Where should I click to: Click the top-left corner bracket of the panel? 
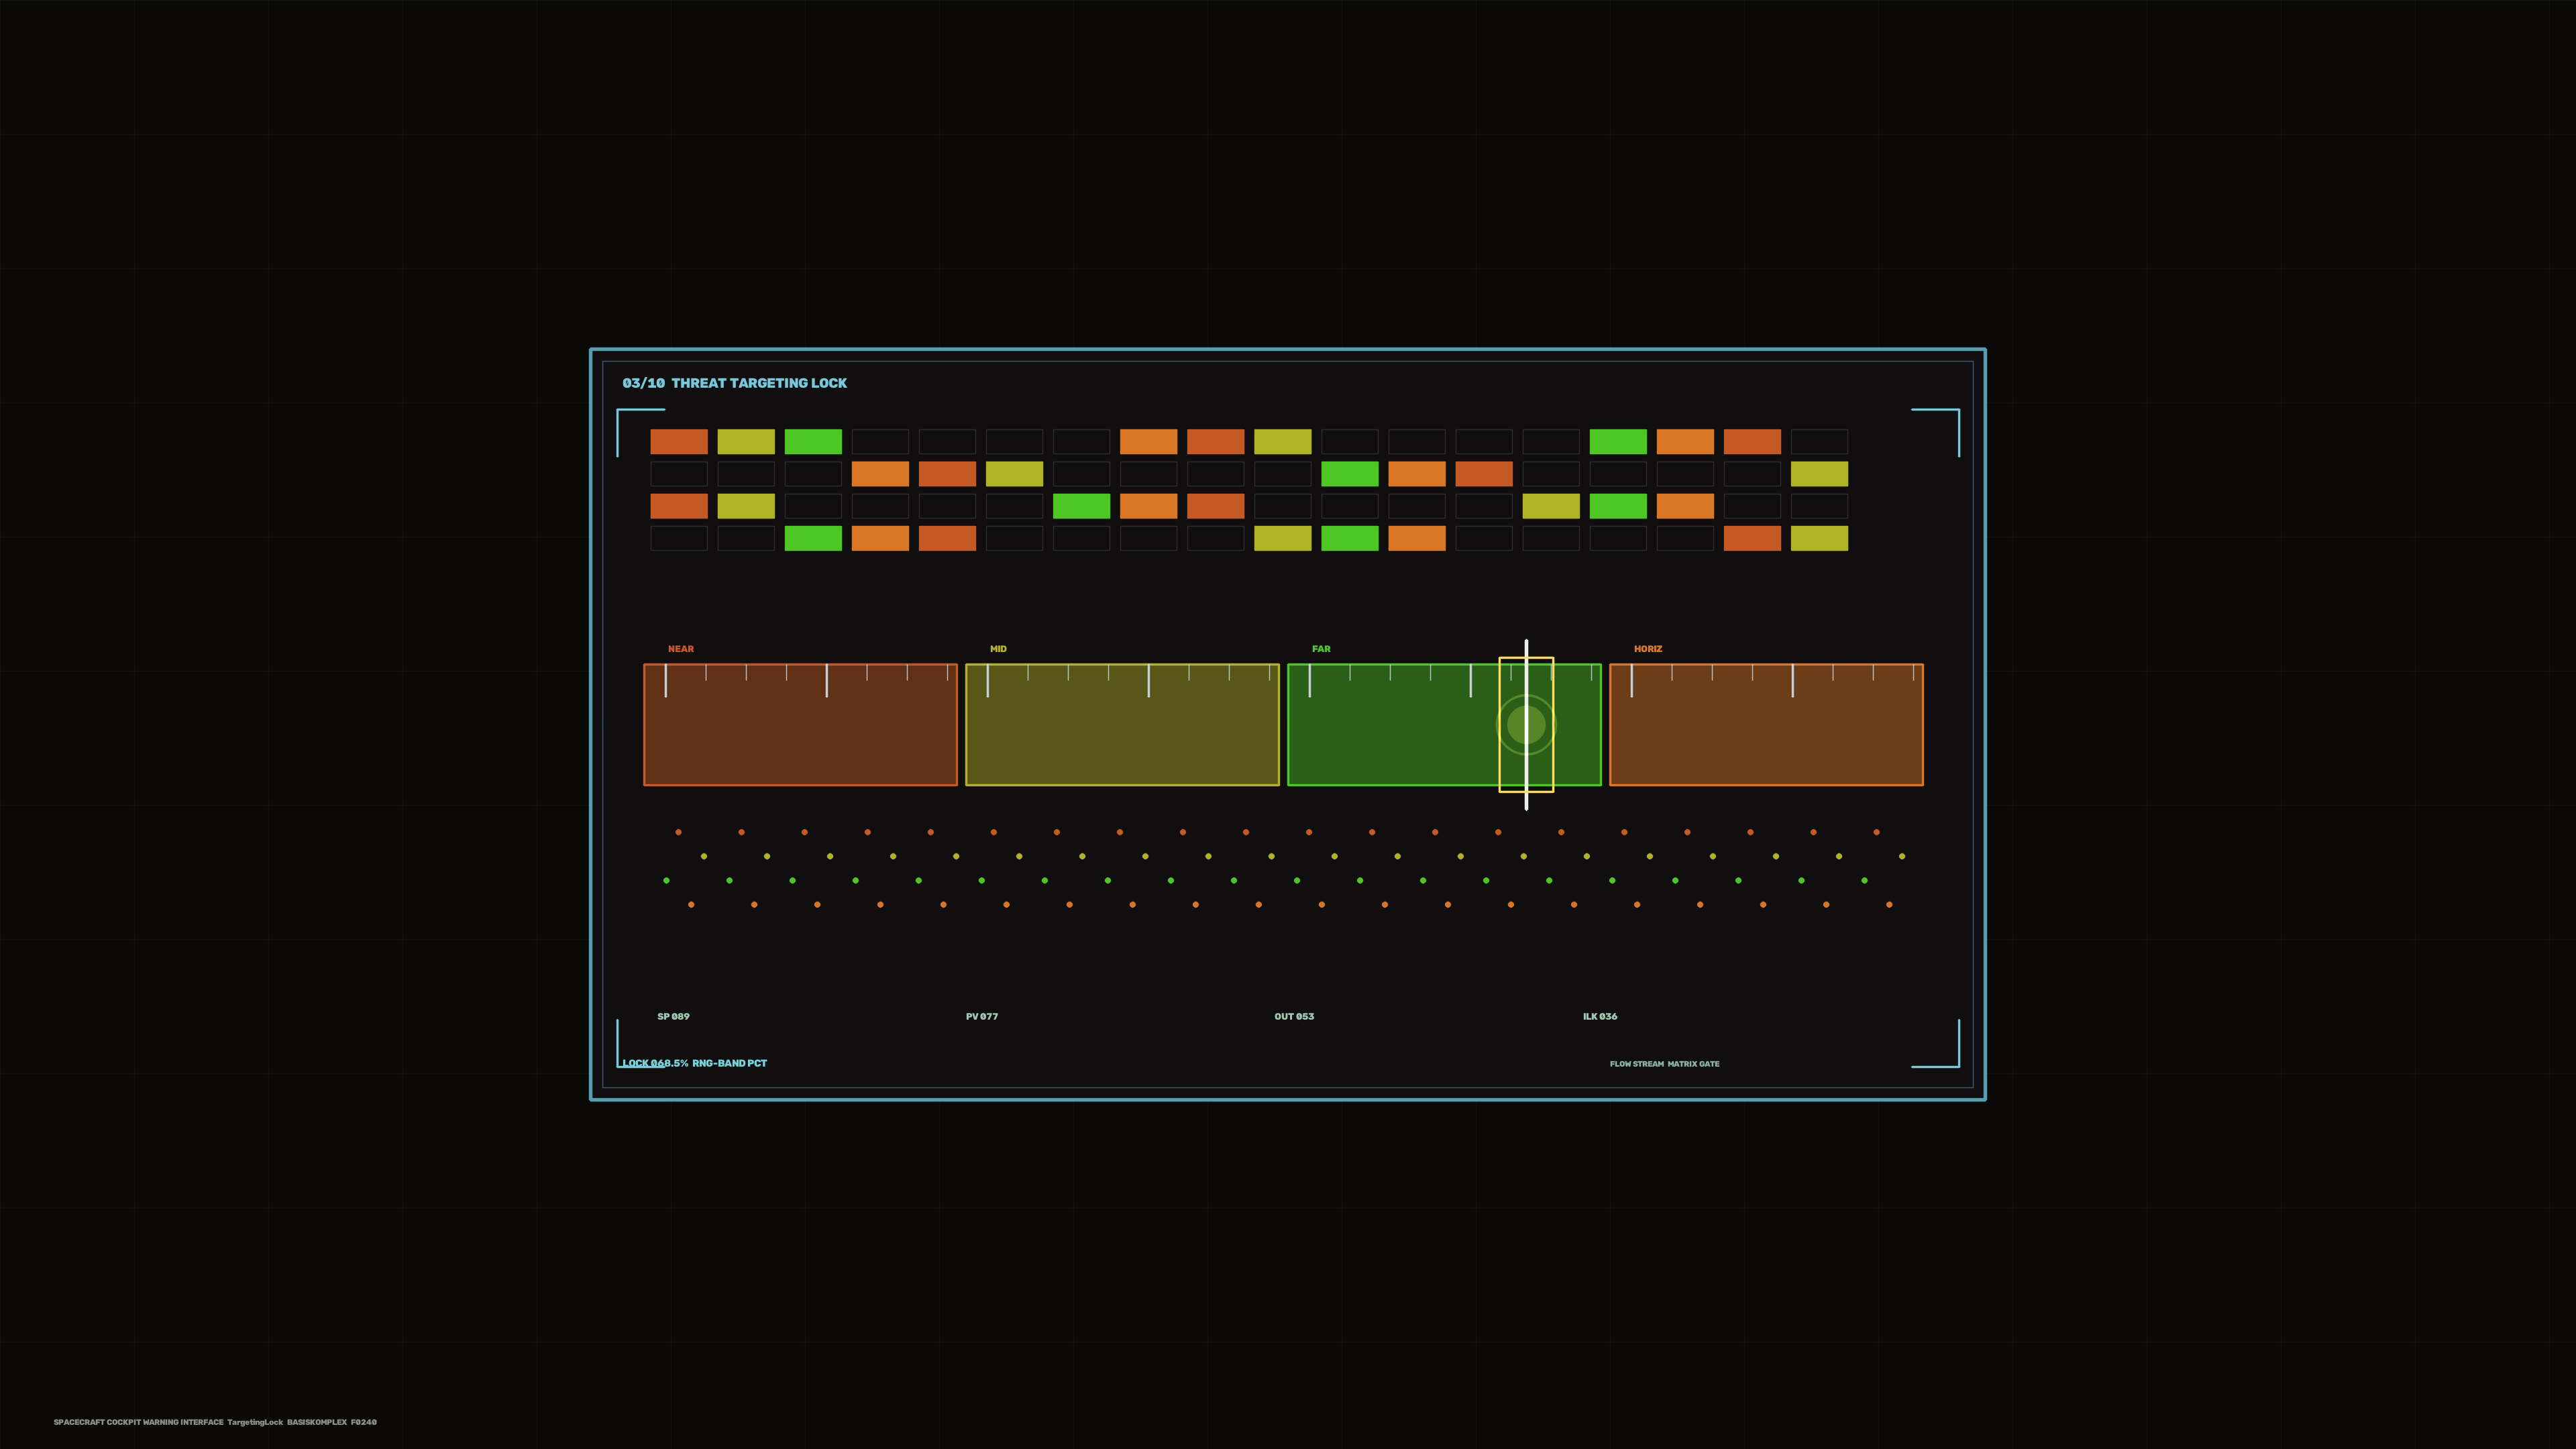pos(641,432)
